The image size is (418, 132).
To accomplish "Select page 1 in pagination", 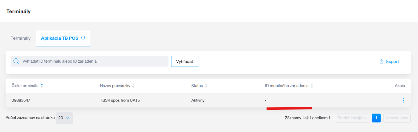I will tap(376, 118).
